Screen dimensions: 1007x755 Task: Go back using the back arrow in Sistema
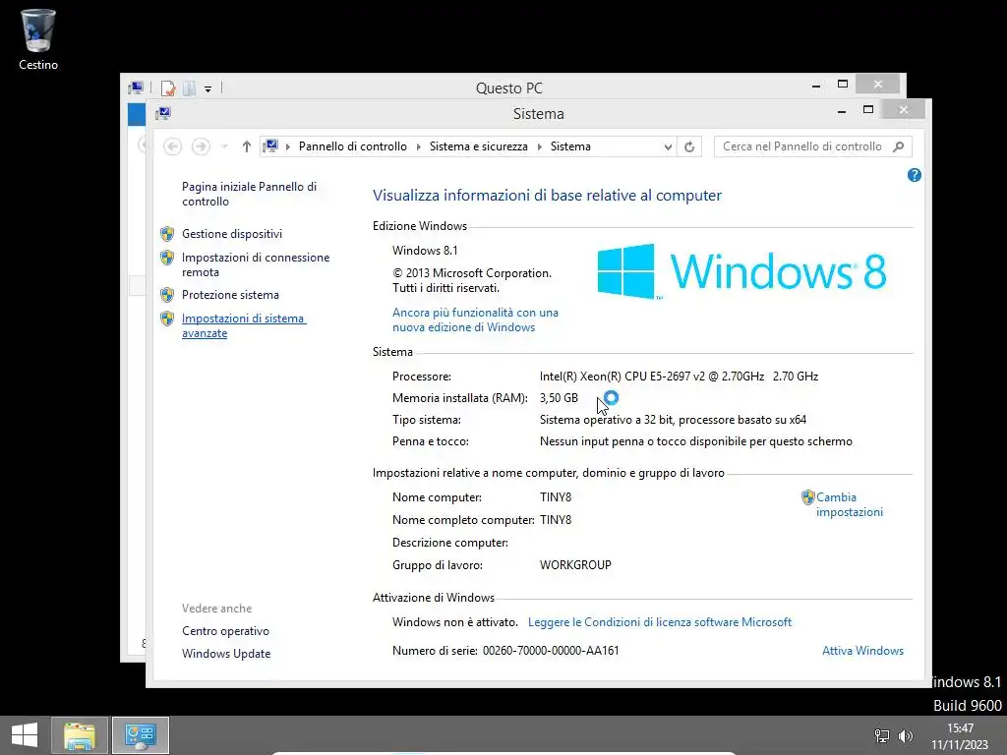point(172,146)
